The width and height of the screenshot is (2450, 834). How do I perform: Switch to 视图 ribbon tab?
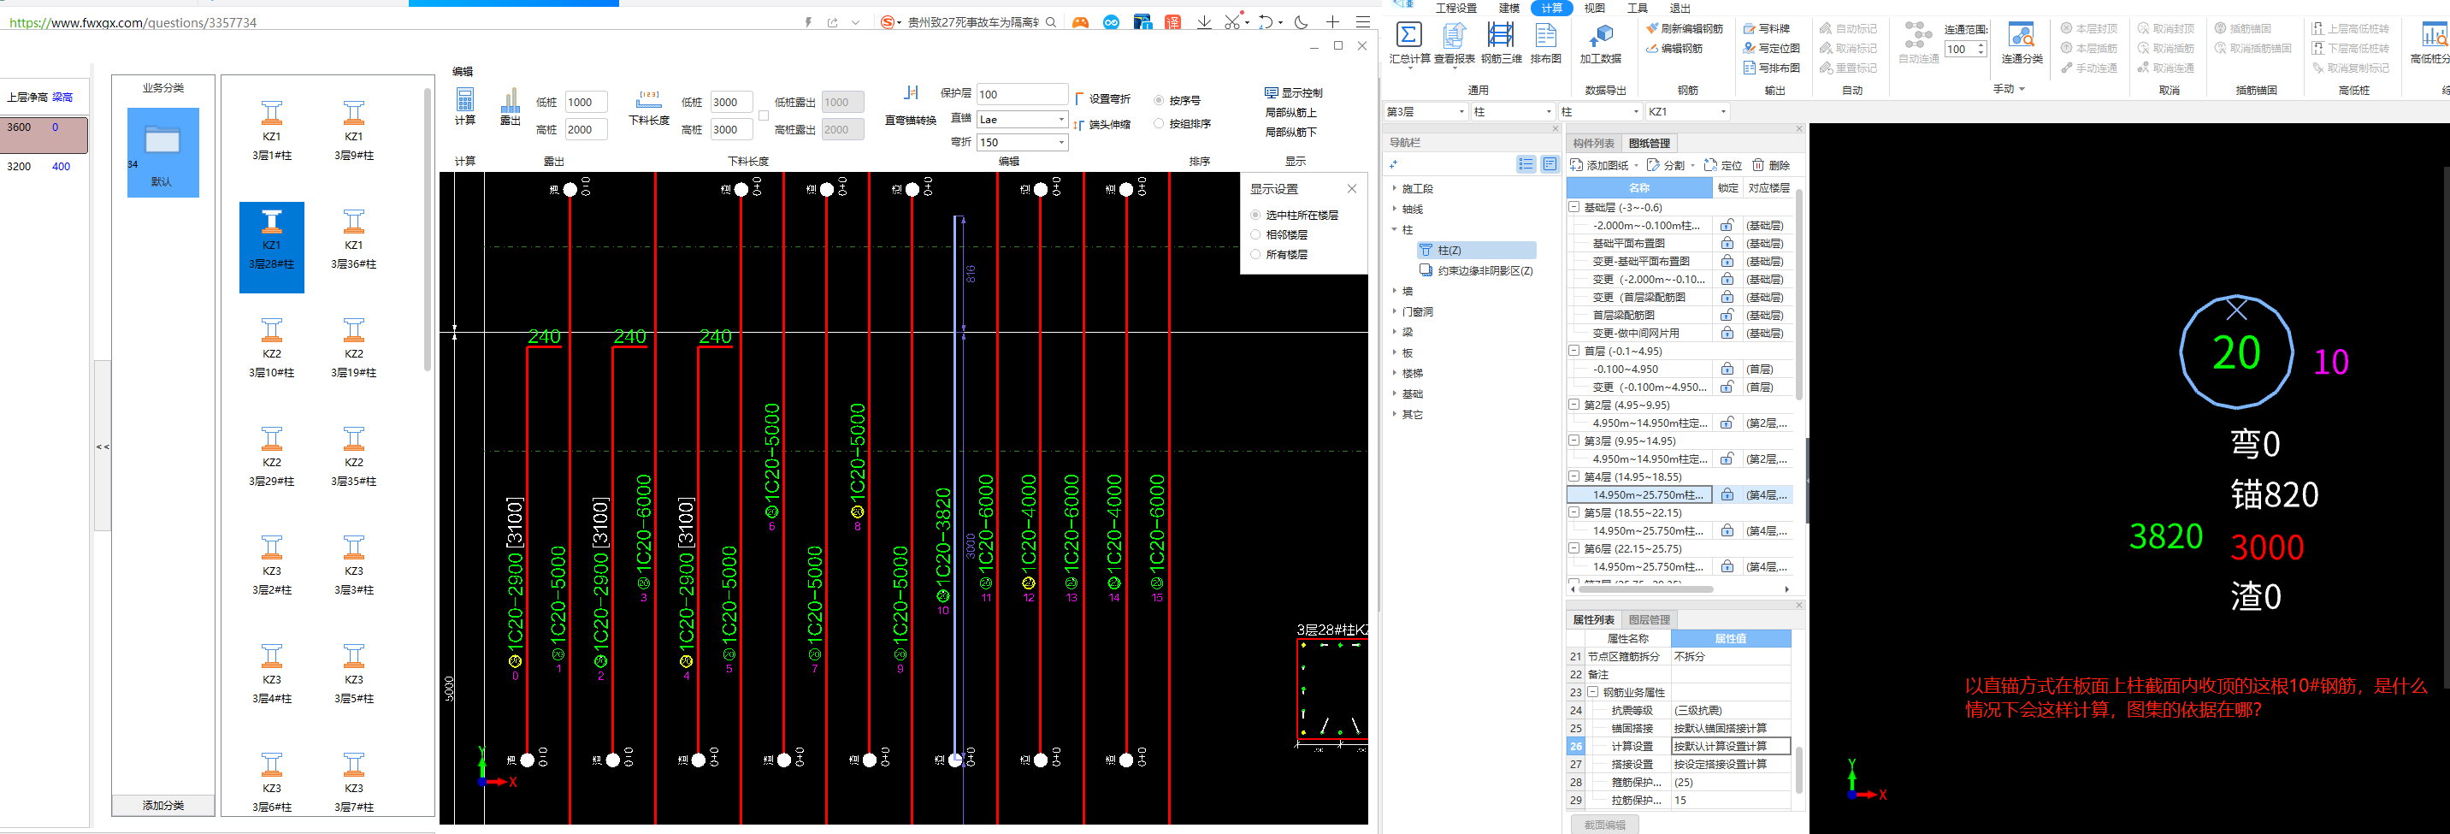(1595, 8)
